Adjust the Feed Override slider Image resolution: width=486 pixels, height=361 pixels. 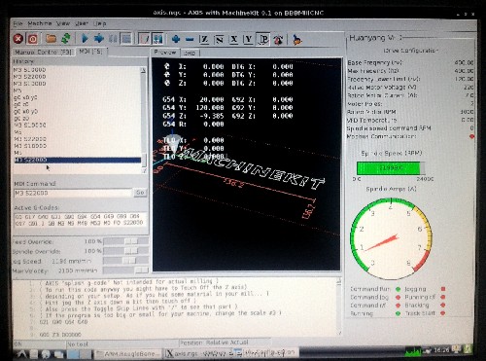pos(125,241)
